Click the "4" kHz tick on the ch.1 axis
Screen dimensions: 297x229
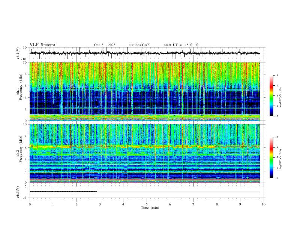pyautogui.click(x=26, y=98)
